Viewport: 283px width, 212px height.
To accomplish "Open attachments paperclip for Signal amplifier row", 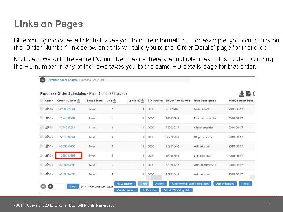I will (x=47, y=128).
